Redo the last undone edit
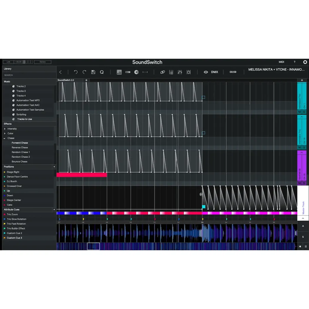This screenshot has height=309, width=309. click(84, 72)
